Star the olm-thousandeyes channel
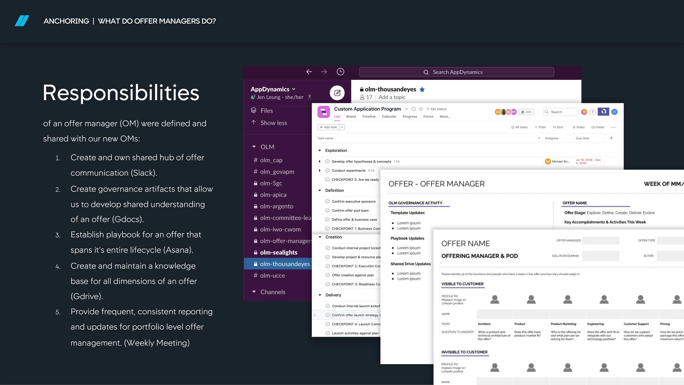Screen dimensions: 684x385 pyautogui.click(x=422, y=89)
